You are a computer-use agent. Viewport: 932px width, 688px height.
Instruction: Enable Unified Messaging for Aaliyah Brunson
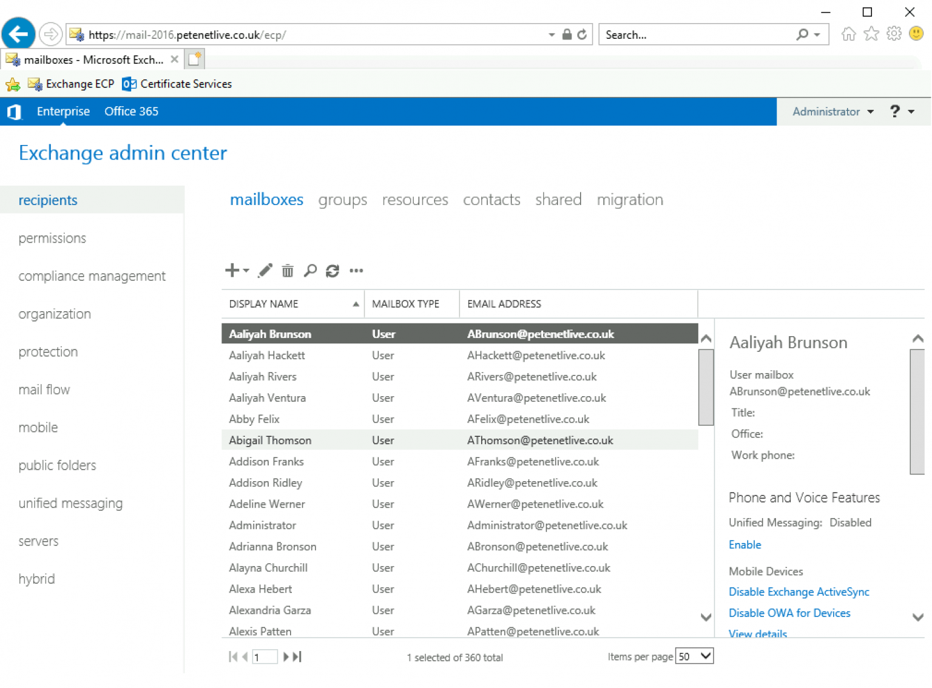tap(745, 544)
